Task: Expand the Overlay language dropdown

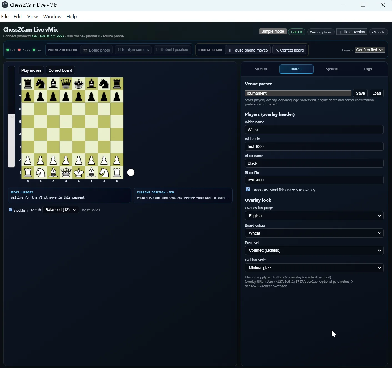Action: point(314,216)
